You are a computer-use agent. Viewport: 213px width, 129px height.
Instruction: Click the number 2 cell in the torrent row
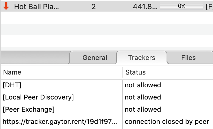click(93, 6)
